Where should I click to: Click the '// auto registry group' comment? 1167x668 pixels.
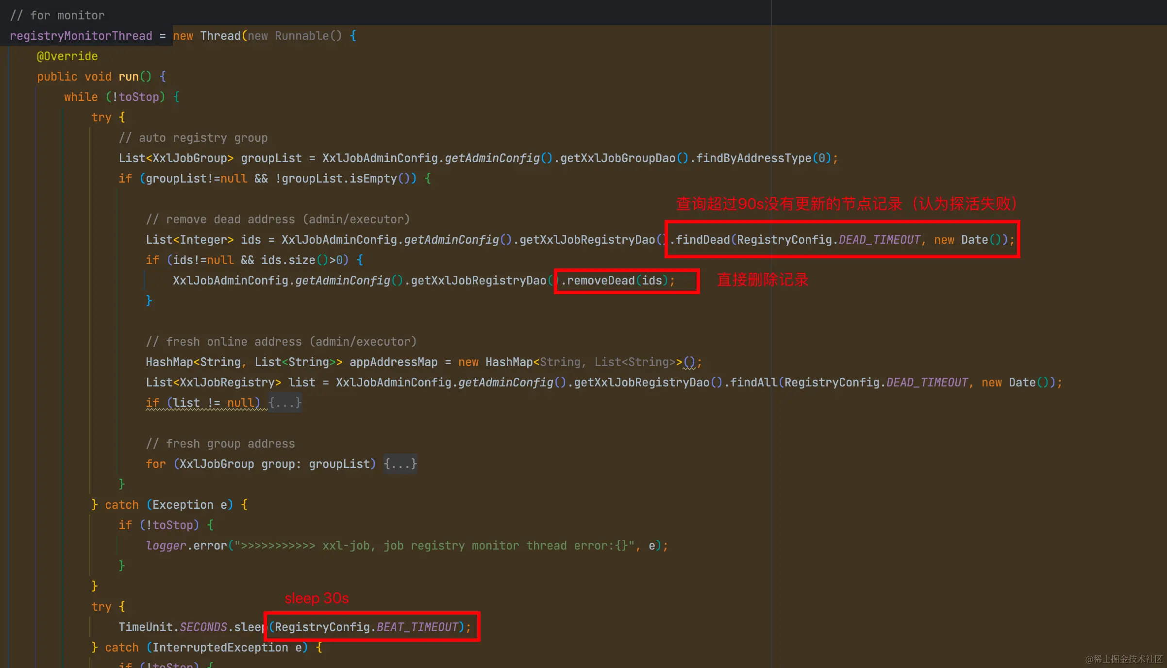tap(193, 138)
